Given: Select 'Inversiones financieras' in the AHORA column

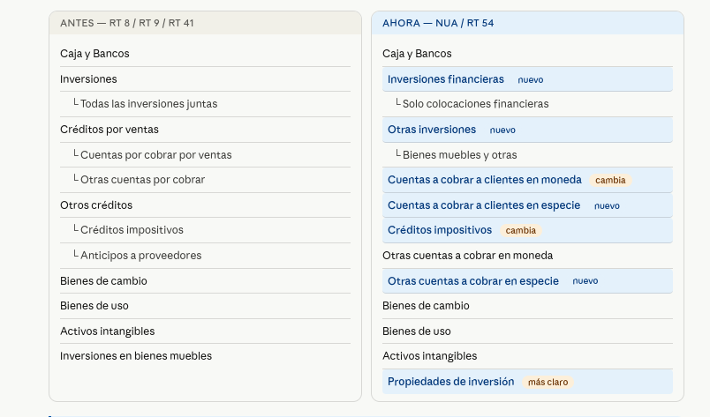Looking at the screenshot, I should tap(445, 79).
